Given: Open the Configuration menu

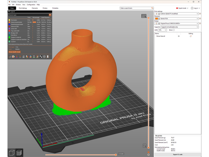Looking at the screenshot, I should tap(31, 5).
